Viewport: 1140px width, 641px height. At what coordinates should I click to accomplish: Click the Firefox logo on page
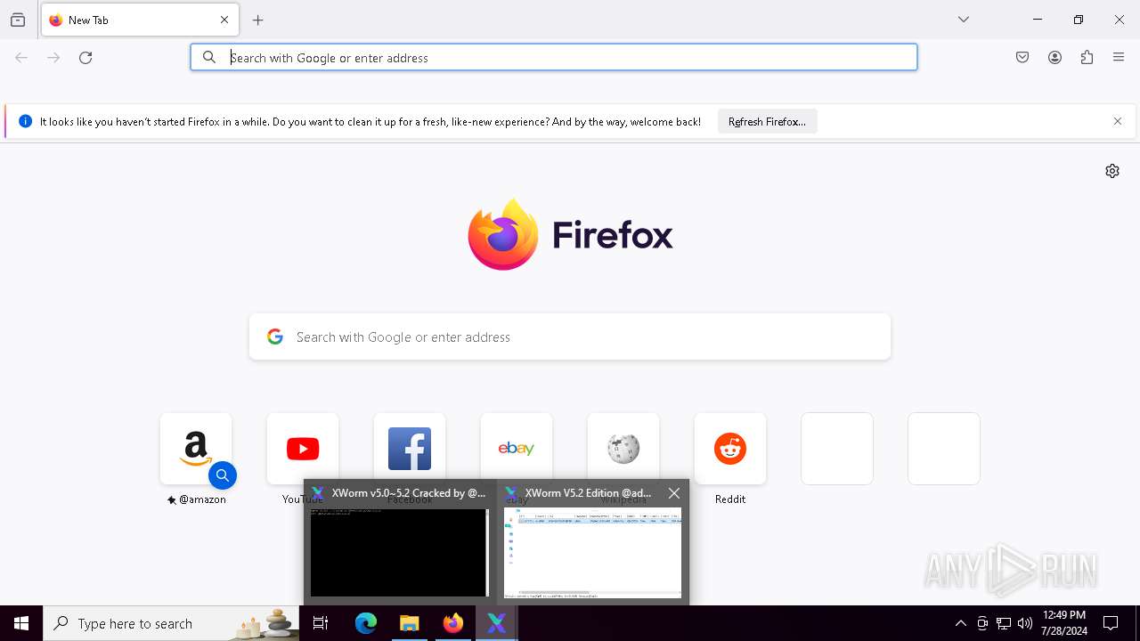click(x=570, y=235)
